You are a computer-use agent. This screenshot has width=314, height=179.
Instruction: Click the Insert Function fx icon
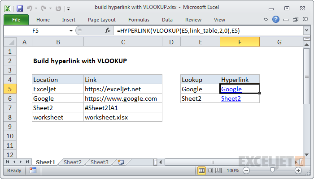108,30
